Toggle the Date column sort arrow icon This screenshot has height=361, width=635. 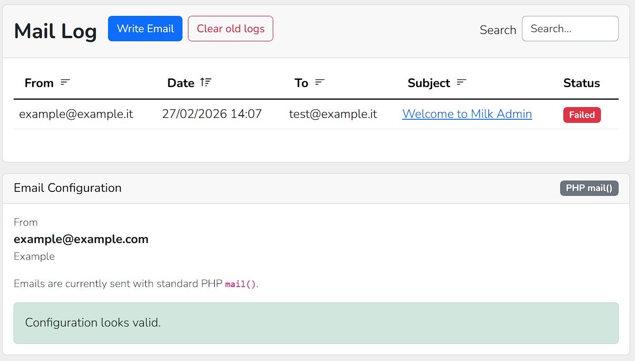coord(206,83)
